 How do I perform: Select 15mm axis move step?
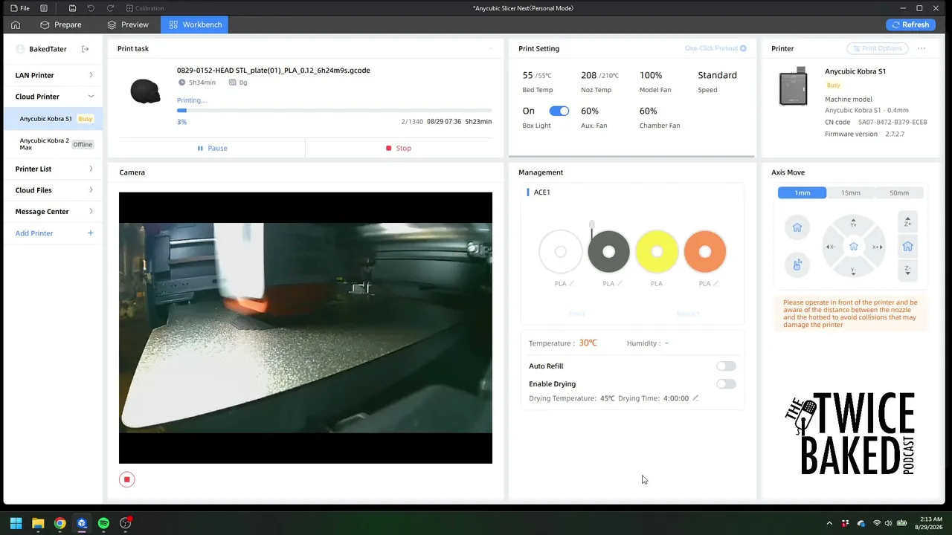click(850, 192)
